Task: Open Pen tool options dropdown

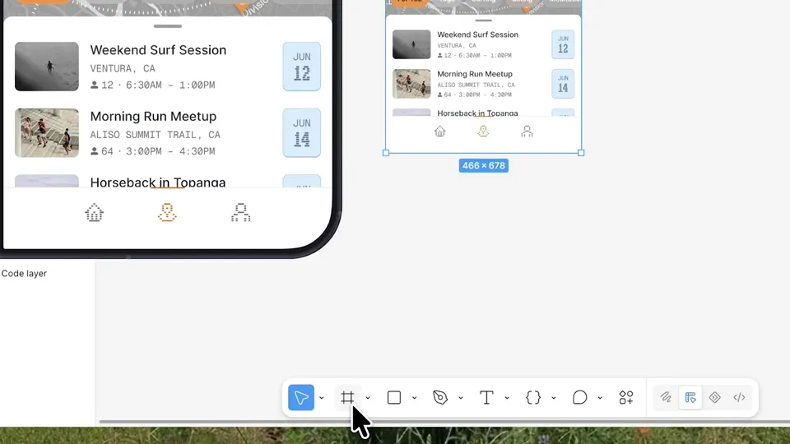Action: pos(461,398)
